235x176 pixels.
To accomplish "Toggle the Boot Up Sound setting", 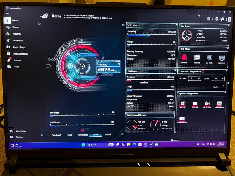I will coord(207,105).
